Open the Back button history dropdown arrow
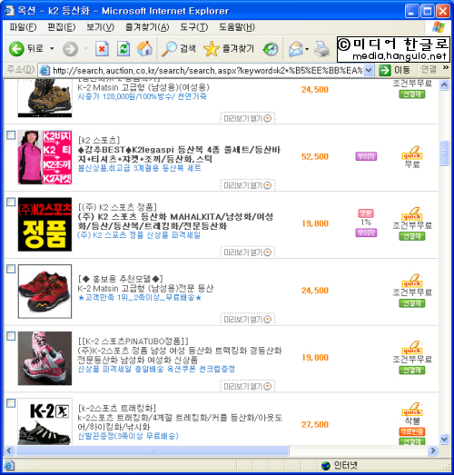The height and width of the screenshot is (475, 454). 52,49
